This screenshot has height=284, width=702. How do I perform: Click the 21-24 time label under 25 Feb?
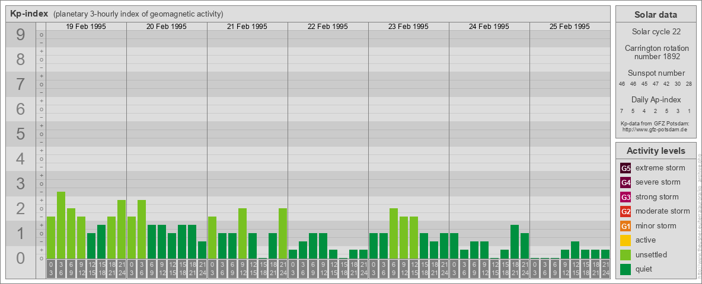[605, 269]
